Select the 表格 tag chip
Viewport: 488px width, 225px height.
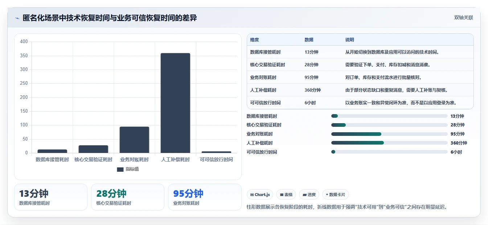tap(286, 195)
